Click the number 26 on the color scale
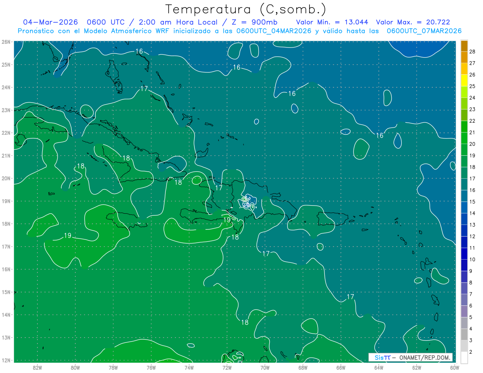The image size is (483, 373). tap(472, 74)
